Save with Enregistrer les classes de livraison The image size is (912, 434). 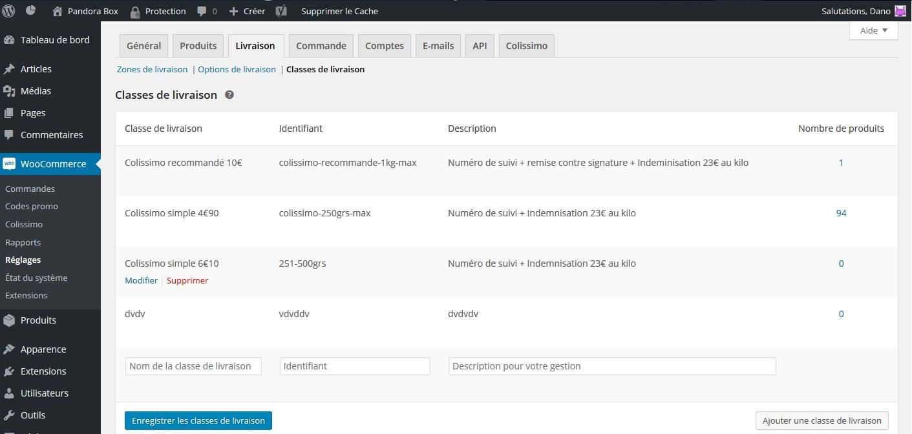pos(198,420)
